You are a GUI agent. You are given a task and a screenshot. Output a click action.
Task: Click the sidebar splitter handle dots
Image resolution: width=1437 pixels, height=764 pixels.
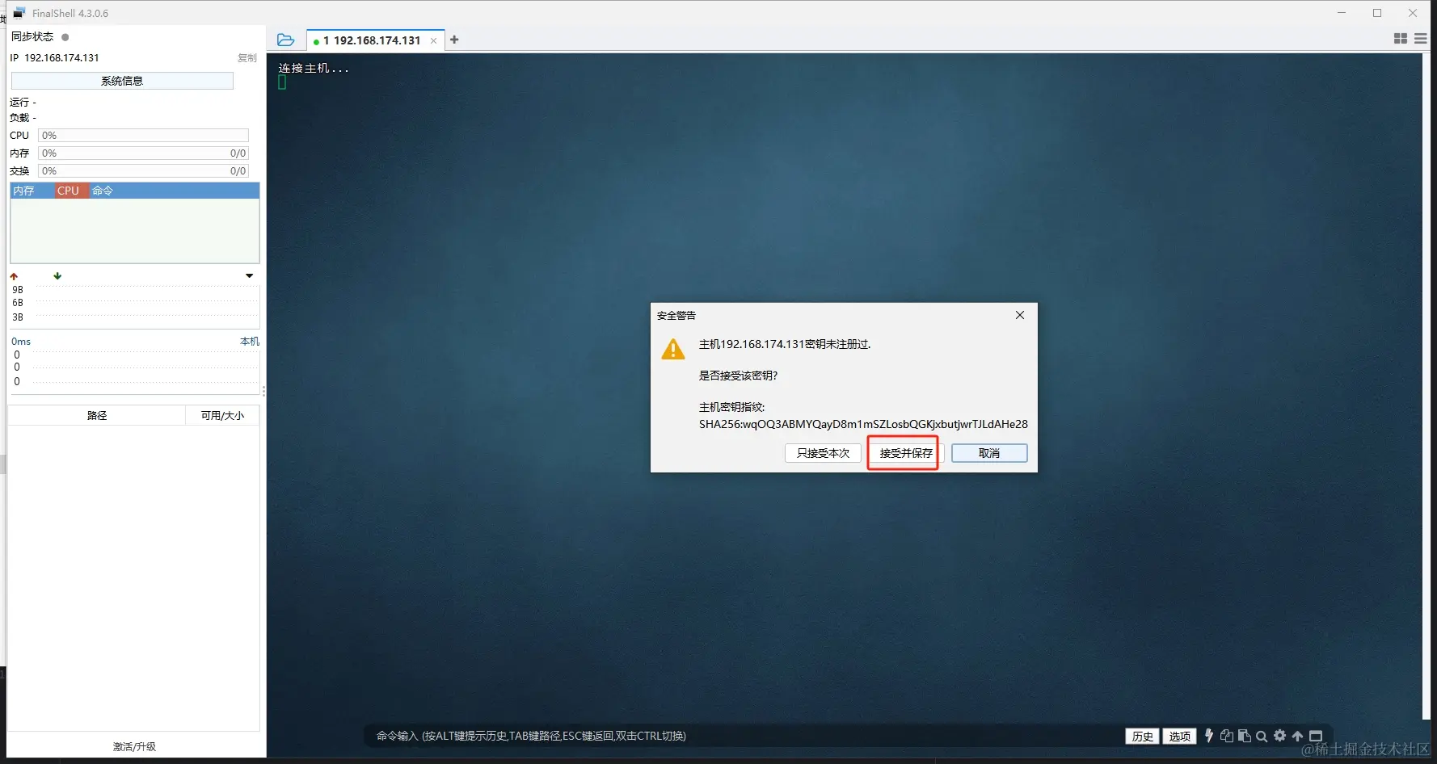[x=263, y=392]
